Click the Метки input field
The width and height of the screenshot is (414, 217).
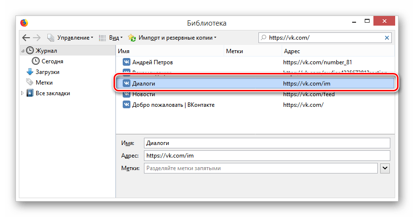(260, 168)
